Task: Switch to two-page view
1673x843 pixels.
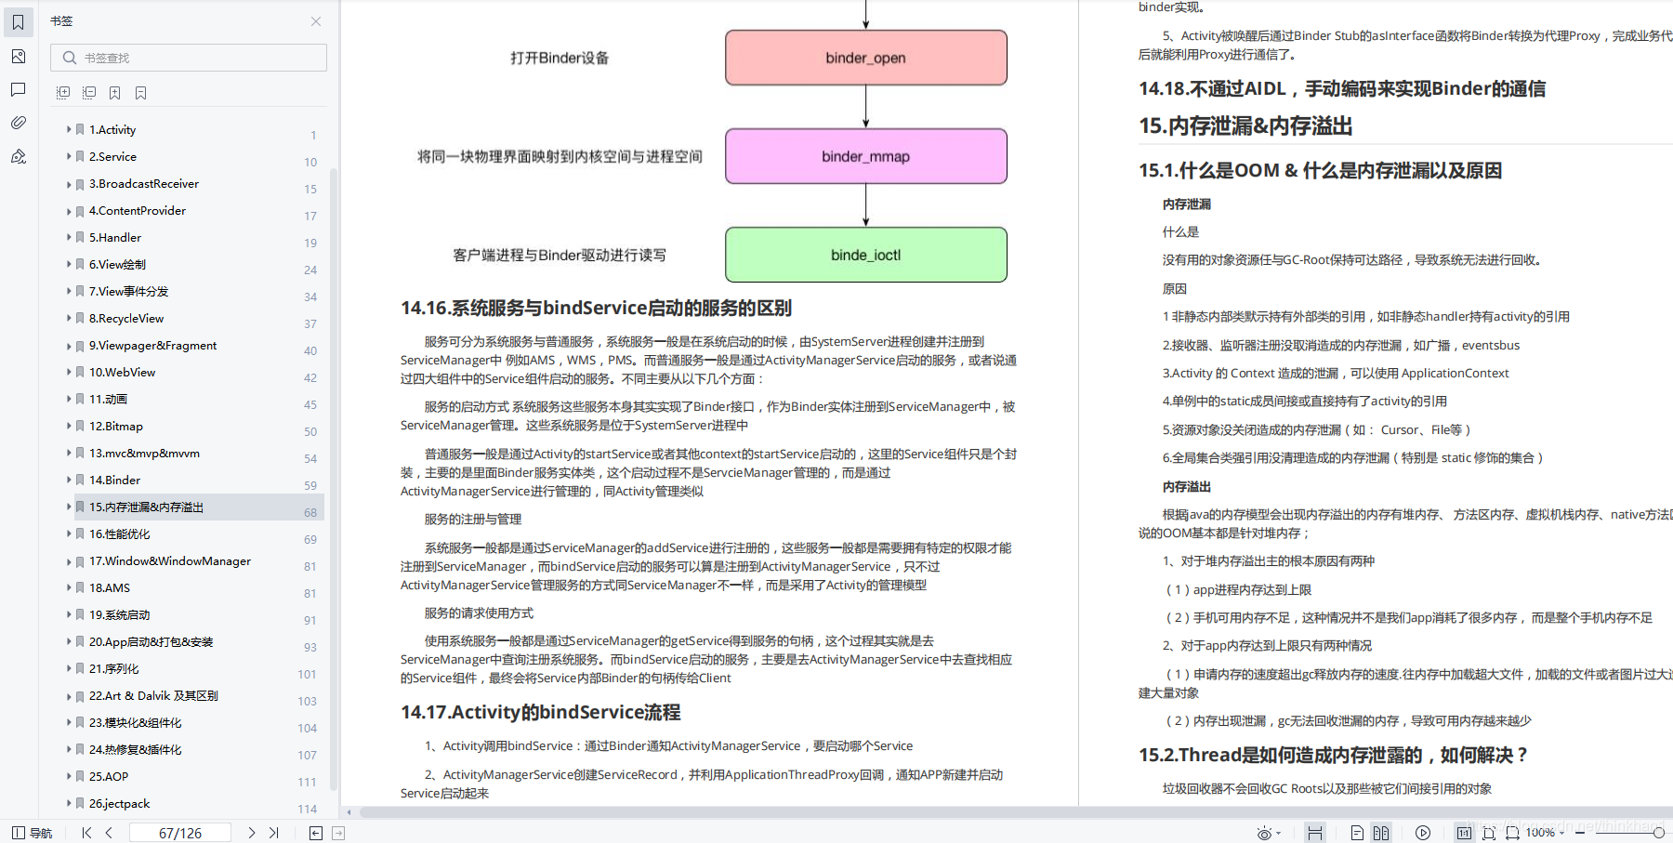Action: click(1381, 833)
